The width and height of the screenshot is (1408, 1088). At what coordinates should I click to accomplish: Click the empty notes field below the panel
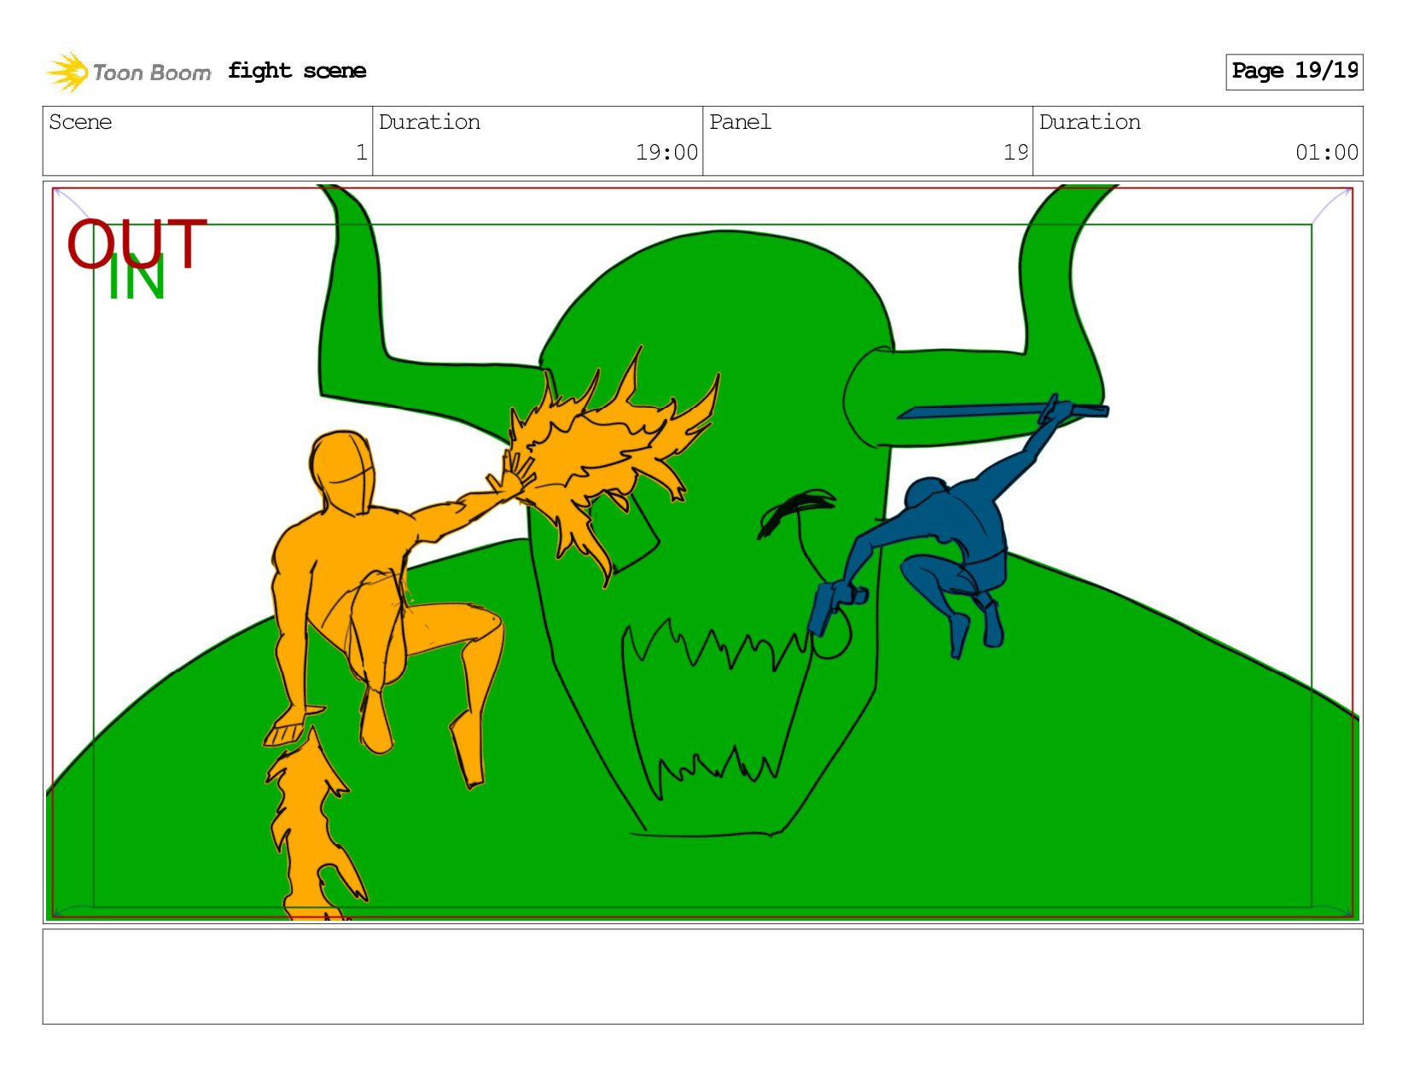tap(702, 976)
